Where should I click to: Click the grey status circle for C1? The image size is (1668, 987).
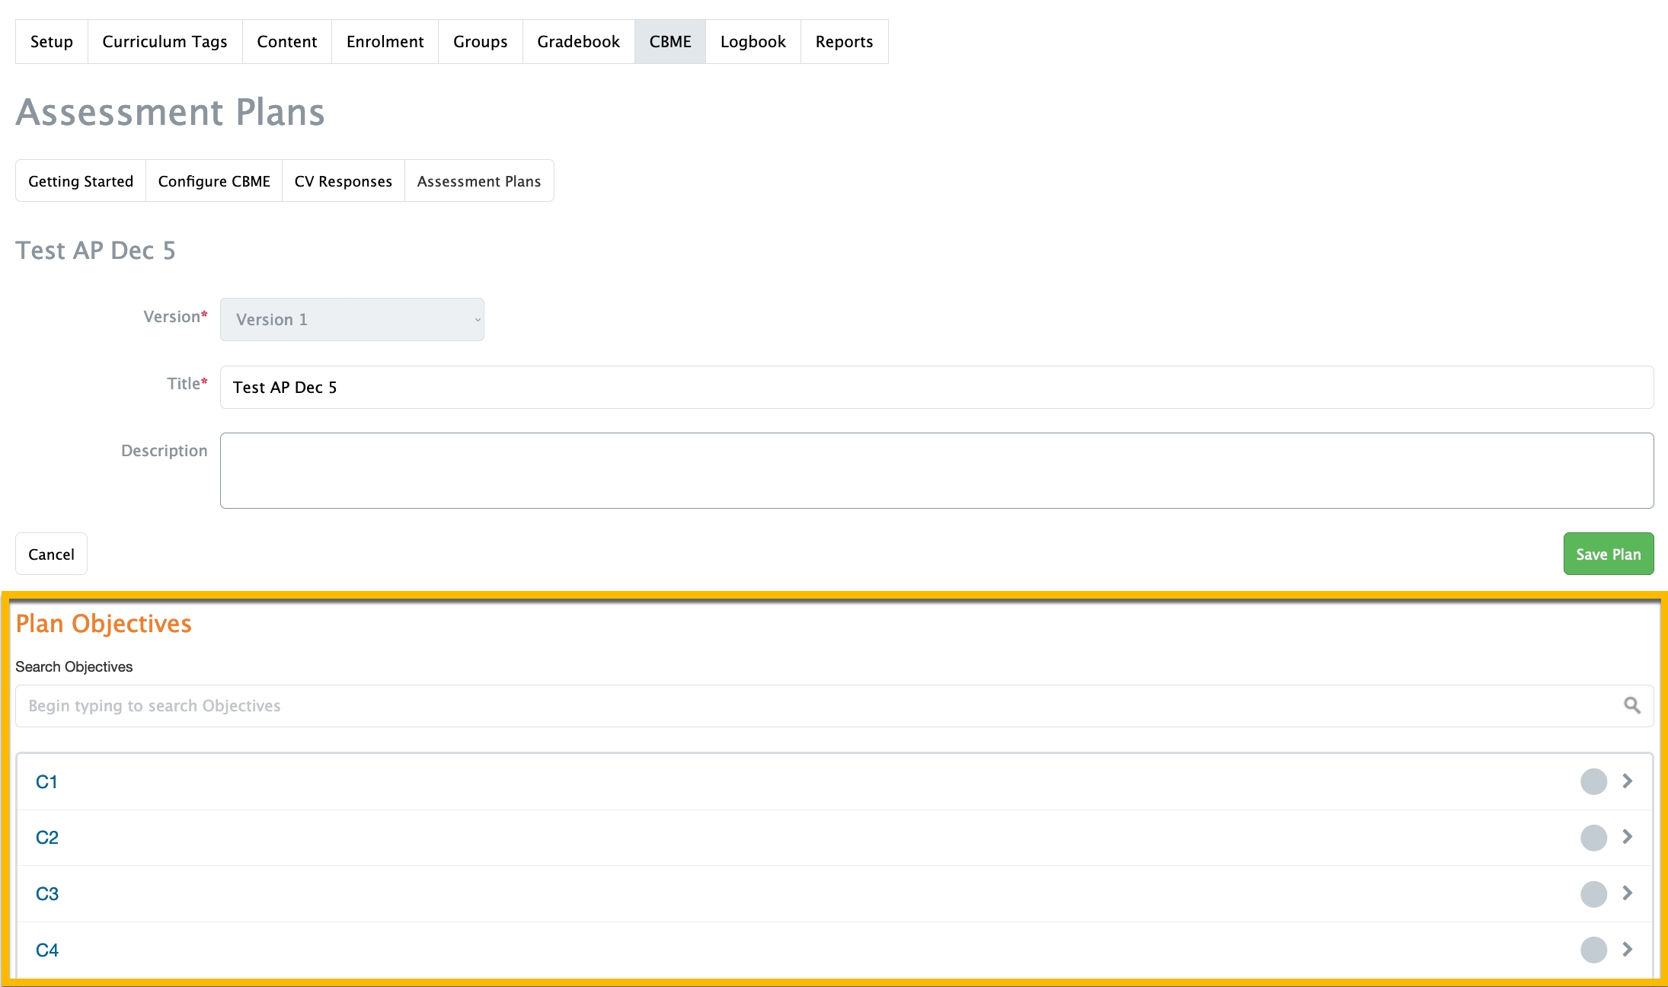1593,781
